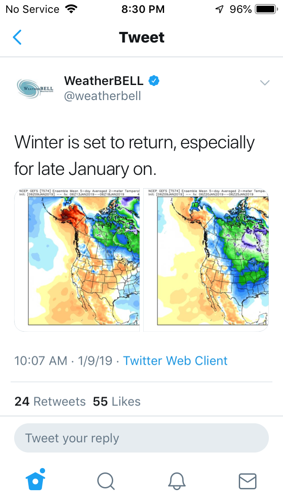Open the WeatherBELL display name
The height and width of the screenshot is (503, 283).
(x=104, y=81)
